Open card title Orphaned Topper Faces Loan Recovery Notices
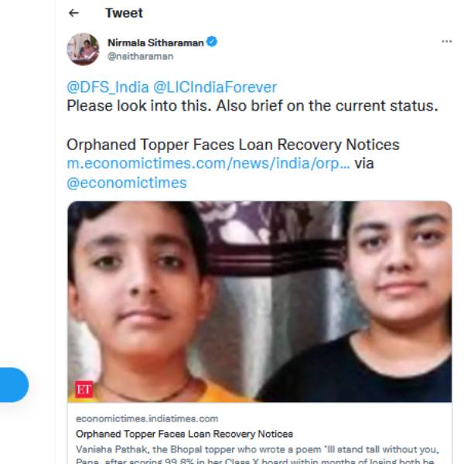This screenshot has height=464, width=464. [x=184, y=434]
